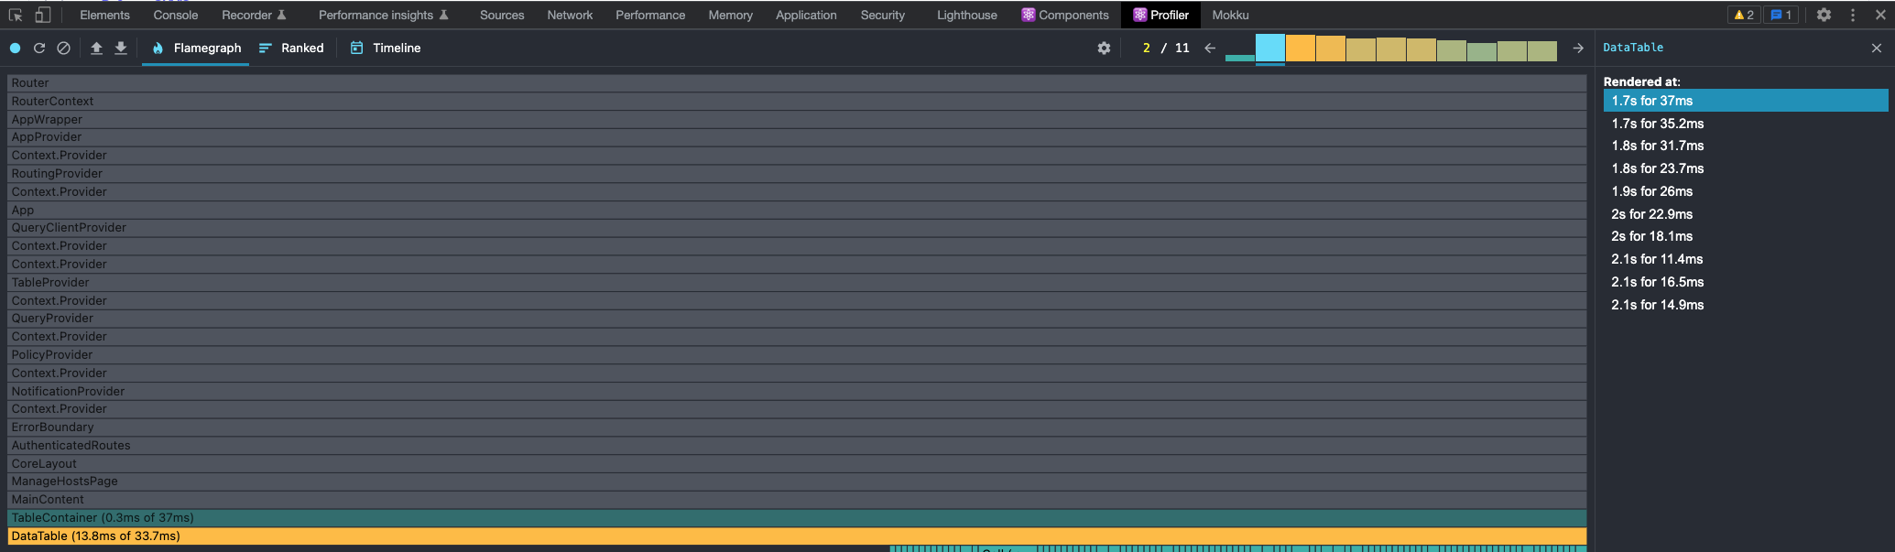Viewport: 1895px width, 552px height.
Task: Select the TableContainer flamegraph bar
Action: pyautogui.click(x=797, y=518)
